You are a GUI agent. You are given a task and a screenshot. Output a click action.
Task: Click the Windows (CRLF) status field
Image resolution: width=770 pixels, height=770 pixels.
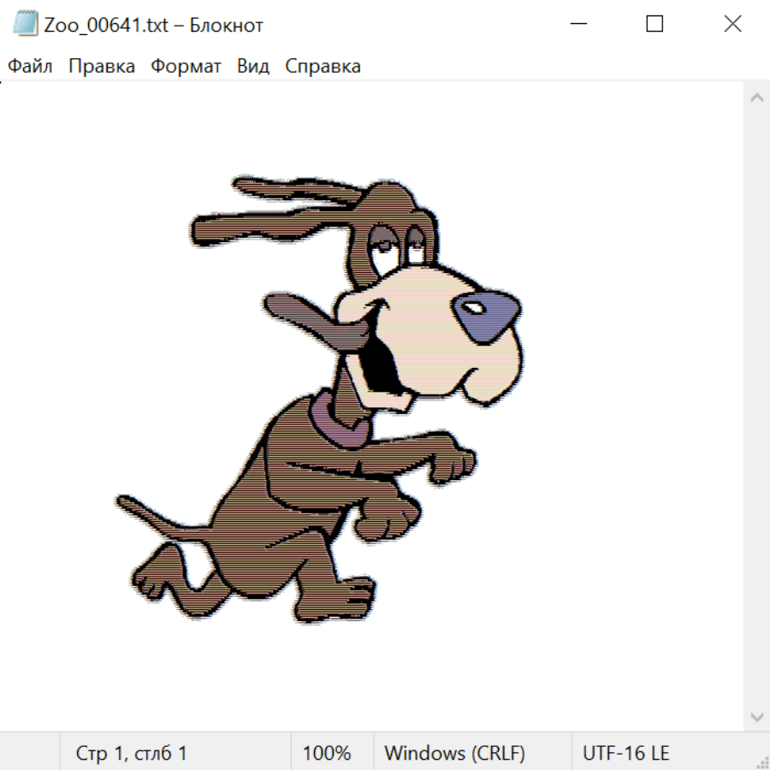(x=454, y=753)
